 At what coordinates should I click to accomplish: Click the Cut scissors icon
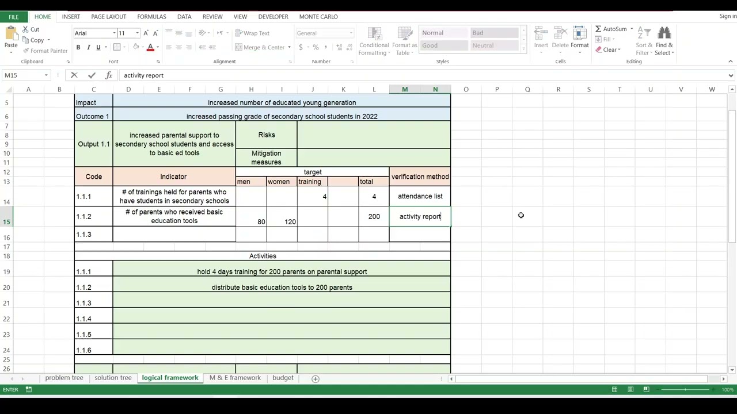[x=26, y=29]
